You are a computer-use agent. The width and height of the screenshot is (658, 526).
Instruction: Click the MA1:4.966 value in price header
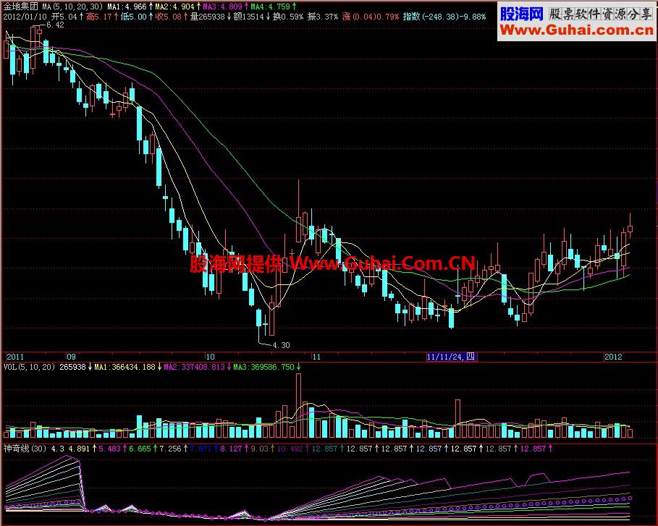coord(127,7)
